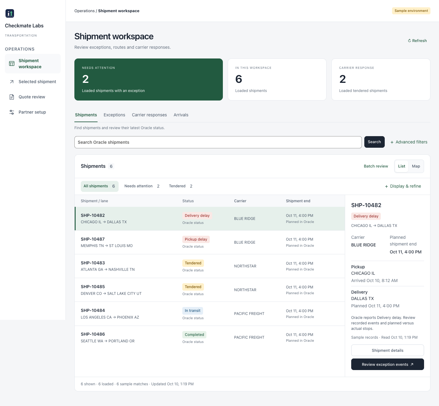Viewport: 439px width, 406px height.
Task: Click the In transit status badge
Action: pyautogui.click(x=193, y=311)
